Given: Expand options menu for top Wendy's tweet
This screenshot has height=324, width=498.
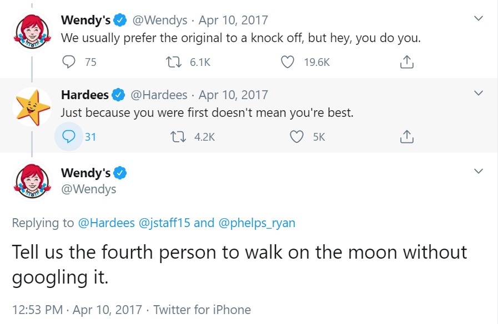Looking at the screenshot, I should [x=477, y=19].
